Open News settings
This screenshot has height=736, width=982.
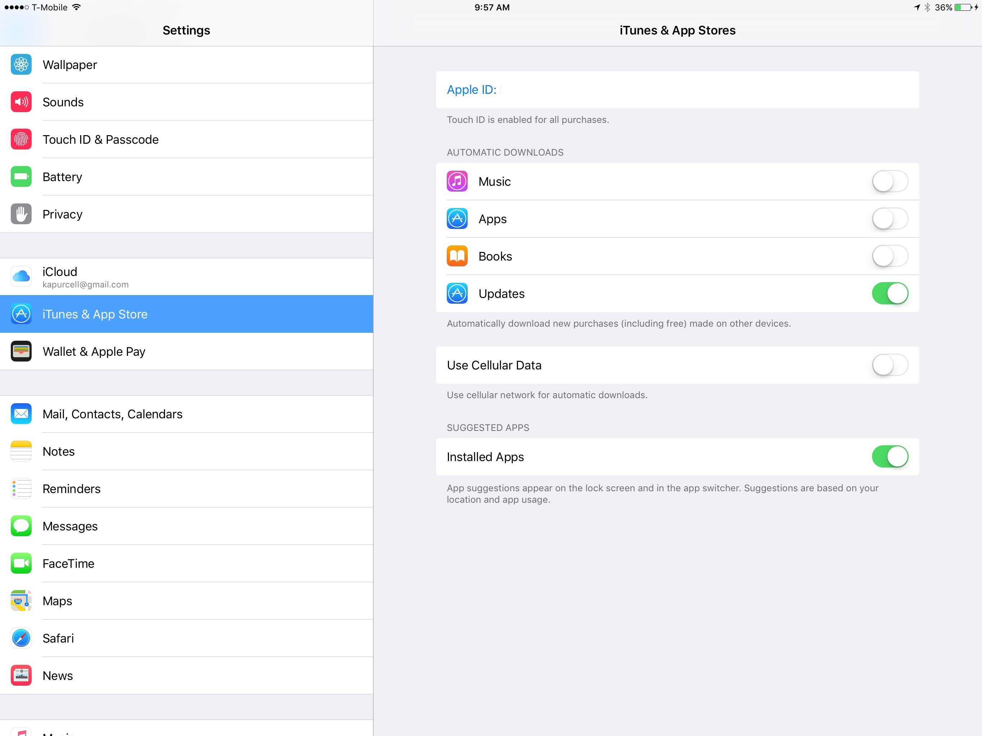coord(187,675)
